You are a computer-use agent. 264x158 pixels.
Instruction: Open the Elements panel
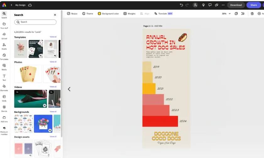(x=4, y=87)
